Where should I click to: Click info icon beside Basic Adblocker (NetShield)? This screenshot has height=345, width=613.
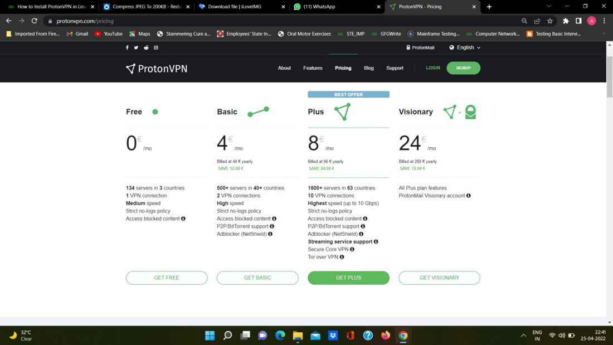[270, 234]
